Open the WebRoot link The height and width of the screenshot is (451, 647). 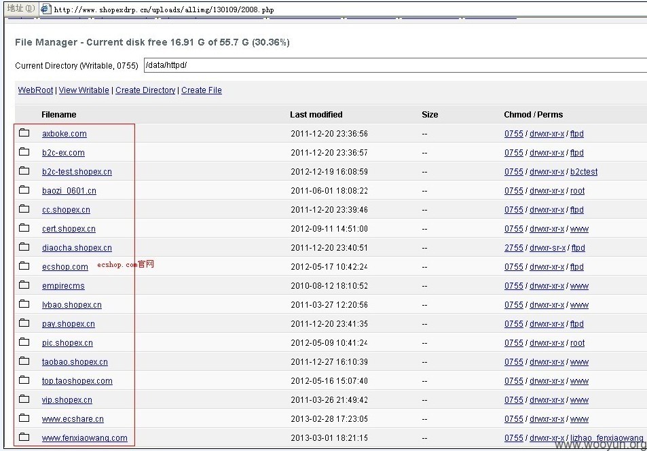tap(35, 90)
